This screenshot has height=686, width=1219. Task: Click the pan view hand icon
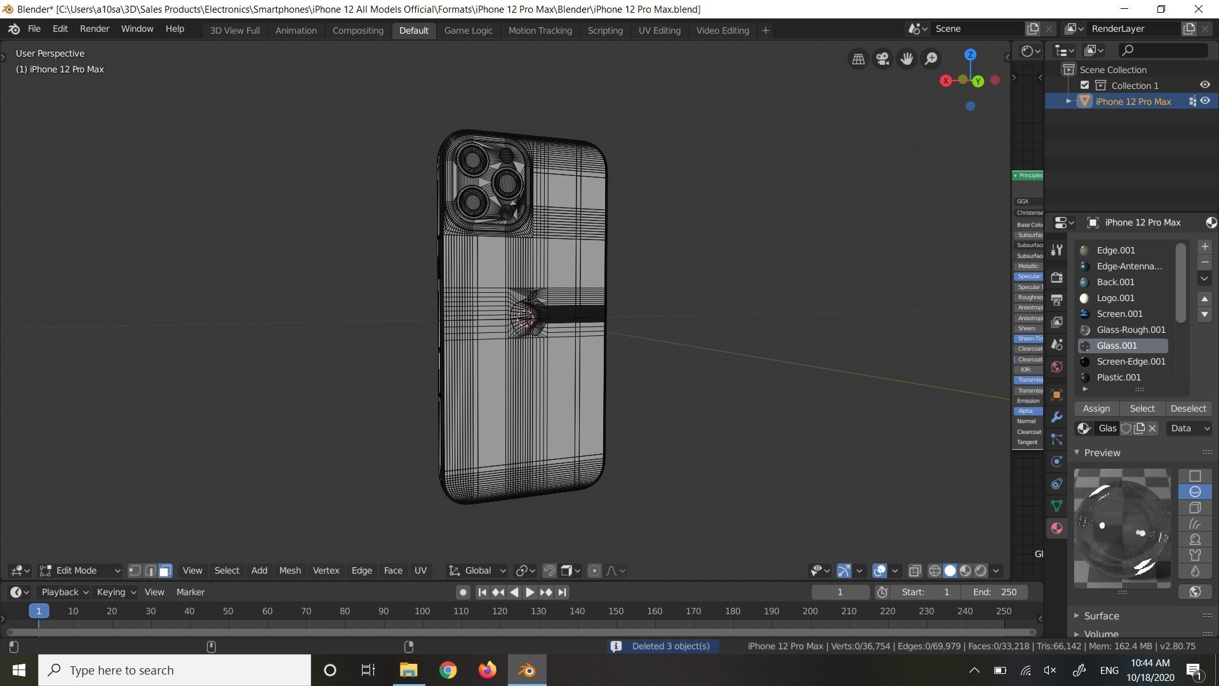(907, 59)
